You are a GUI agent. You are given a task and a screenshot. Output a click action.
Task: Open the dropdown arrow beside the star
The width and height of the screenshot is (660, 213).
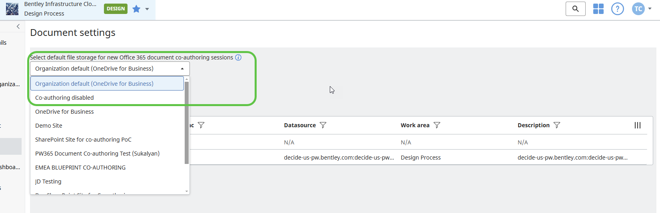pyautogui.click(x=147, y=9)
